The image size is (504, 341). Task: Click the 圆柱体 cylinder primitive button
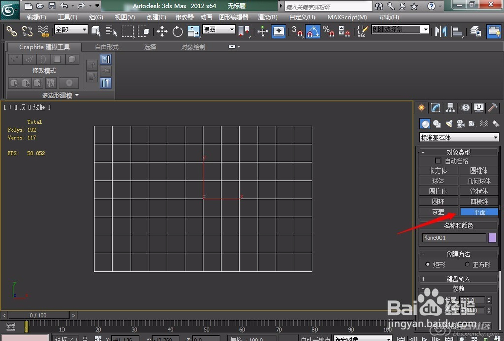pos(438,191)
